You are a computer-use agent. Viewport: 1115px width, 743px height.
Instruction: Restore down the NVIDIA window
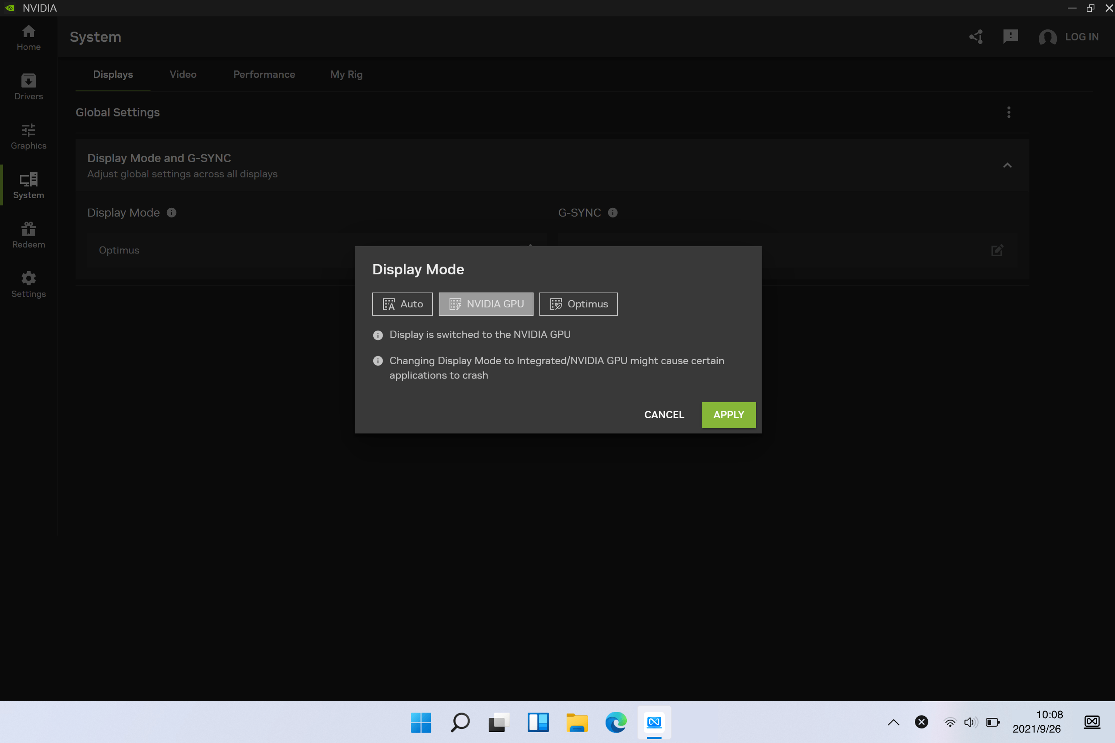point(1090,8)
